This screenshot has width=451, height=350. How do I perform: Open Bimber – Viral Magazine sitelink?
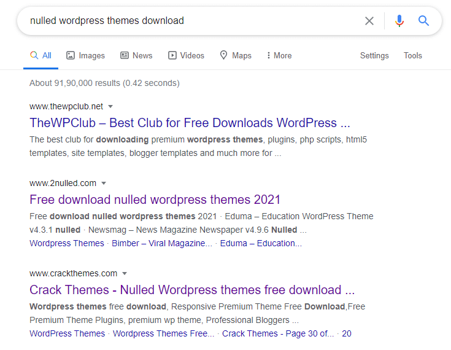tap(162, 244)
